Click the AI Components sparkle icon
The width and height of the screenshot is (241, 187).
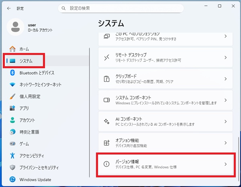point(107,122)
